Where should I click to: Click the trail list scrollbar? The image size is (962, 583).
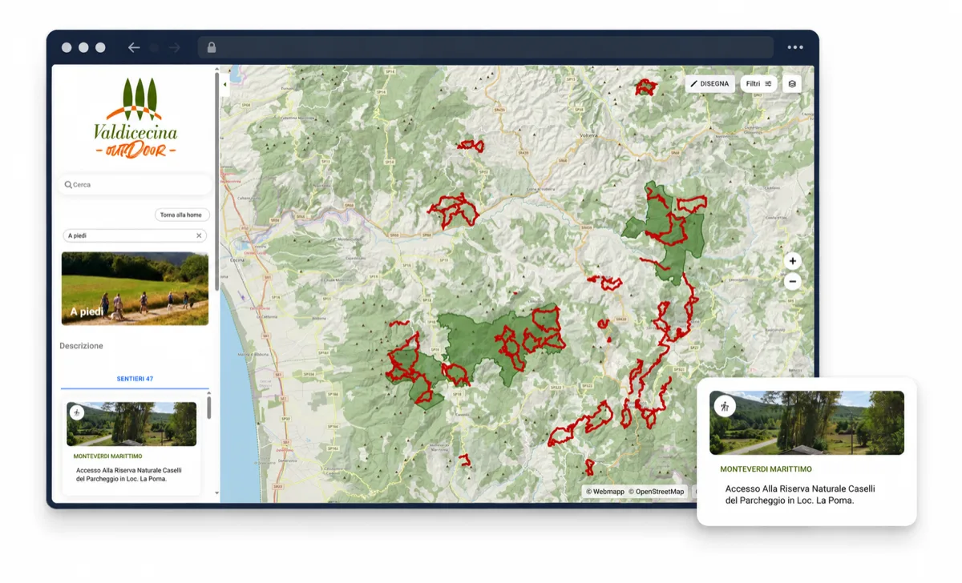point(209,407)
